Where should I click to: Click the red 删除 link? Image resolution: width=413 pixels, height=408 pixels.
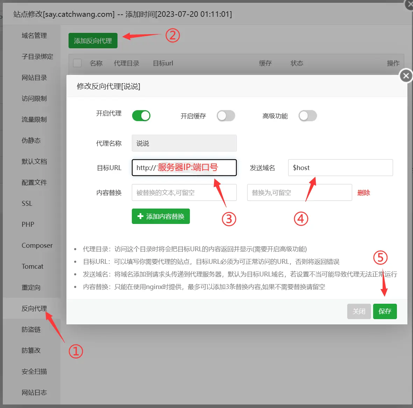(364, 192)
